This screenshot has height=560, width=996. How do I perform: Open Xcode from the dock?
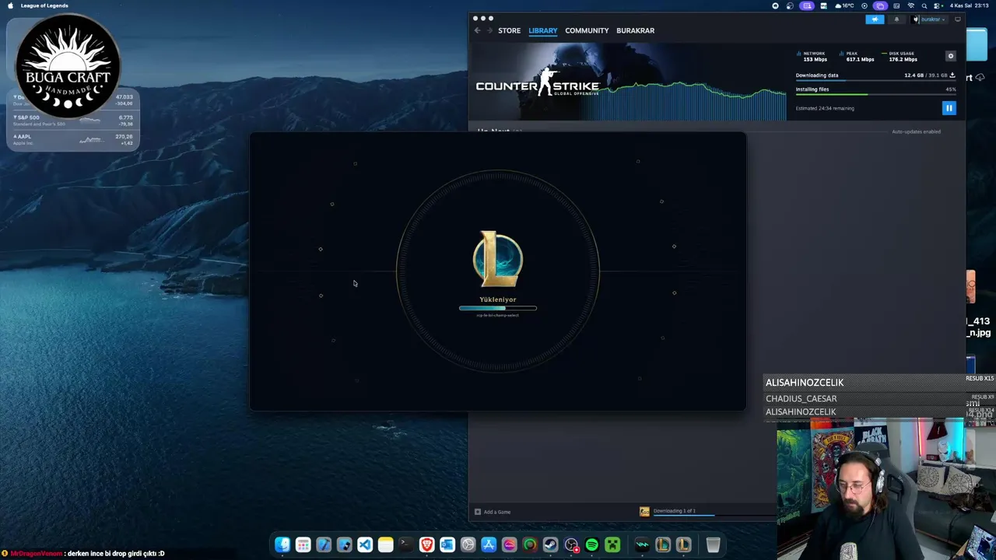324,544
